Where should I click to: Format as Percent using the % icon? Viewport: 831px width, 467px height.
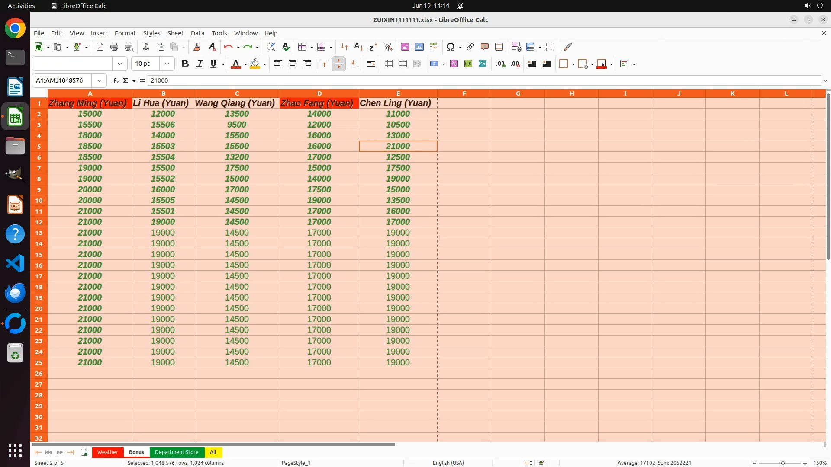(x=454, y=64)
